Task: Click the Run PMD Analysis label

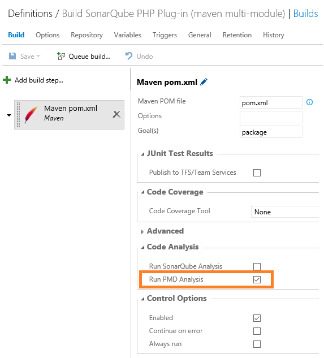Action: [176, 279]
